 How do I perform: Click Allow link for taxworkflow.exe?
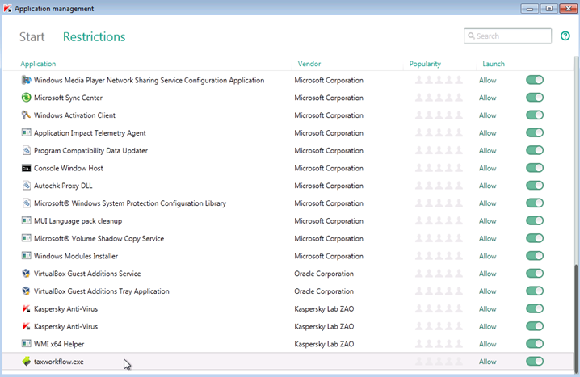click(x=488, y=362)
